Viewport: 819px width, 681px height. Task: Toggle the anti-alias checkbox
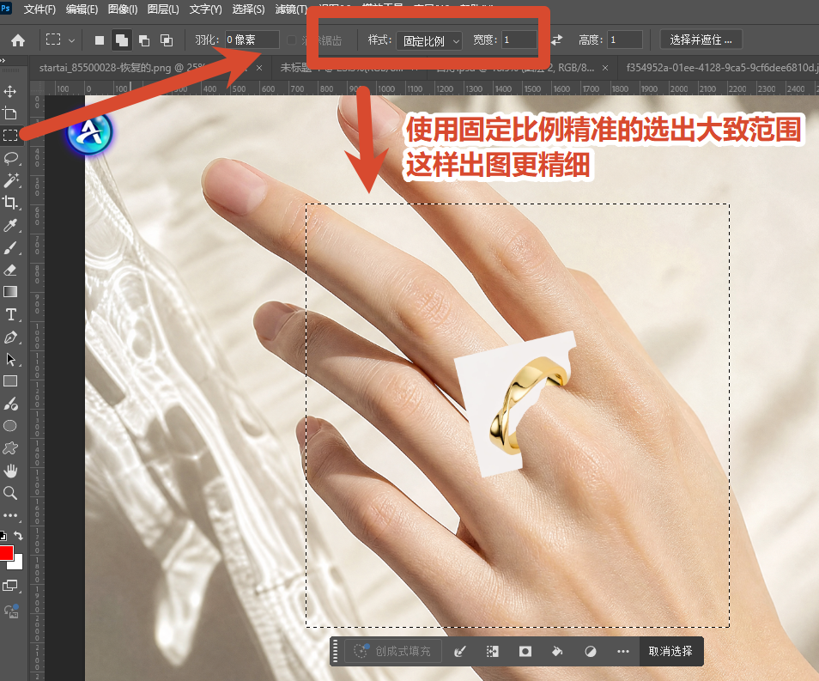[x=291, y=40]
